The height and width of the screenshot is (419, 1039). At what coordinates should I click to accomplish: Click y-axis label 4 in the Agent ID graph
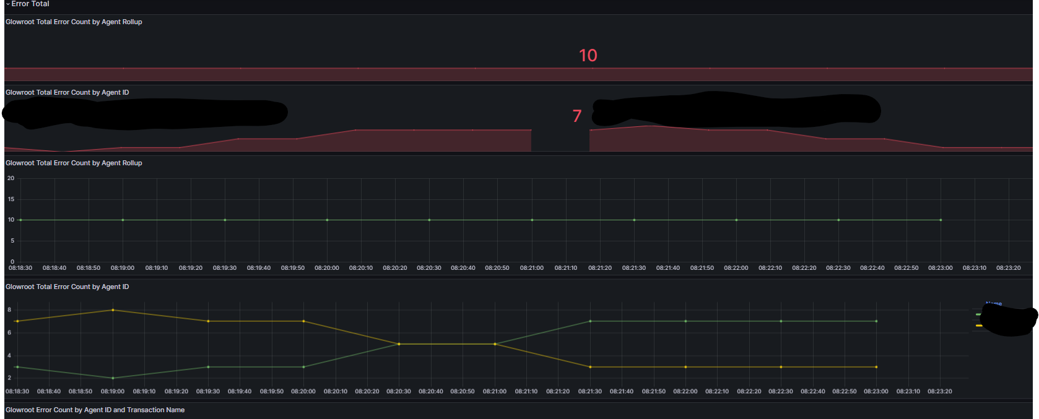pyautogui.click(x=9, y=355)
